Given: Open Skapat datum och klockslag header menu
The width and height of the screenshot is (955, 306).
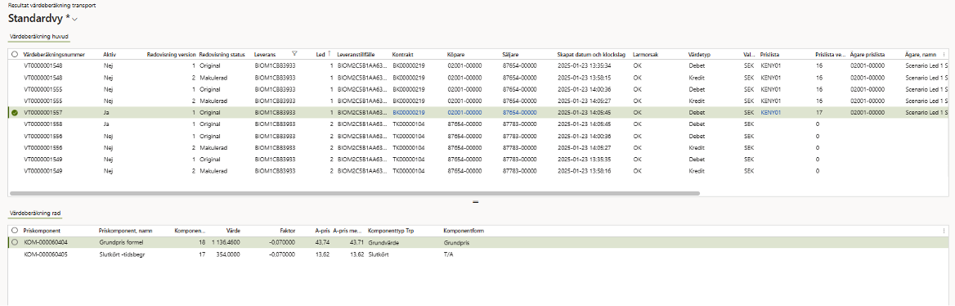Looking at the screenshot, I should (591, 54).
